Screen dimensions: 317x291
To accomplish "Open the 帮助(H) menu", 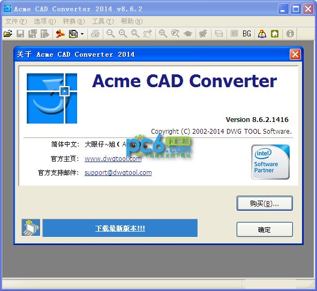I will [x=132, y=21].
